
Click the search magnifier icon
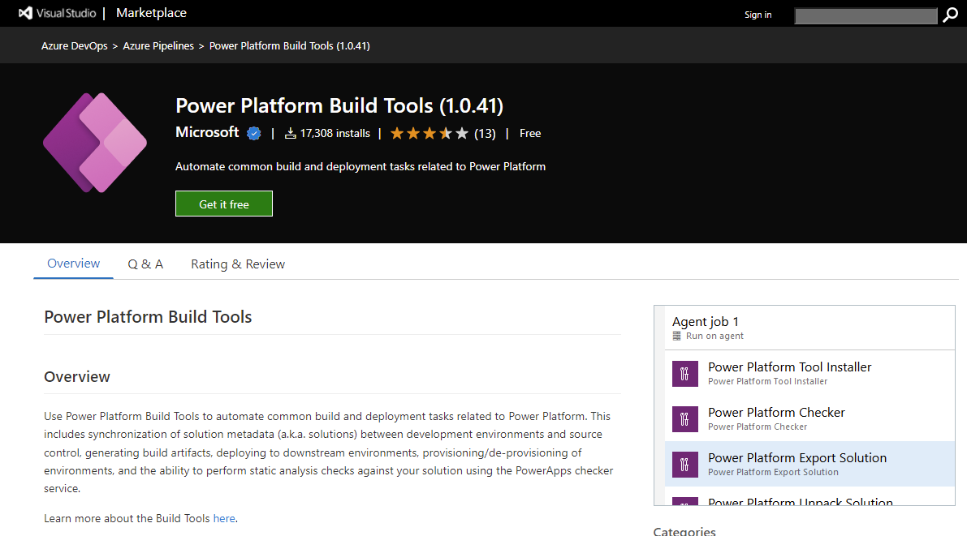[950, 15]
